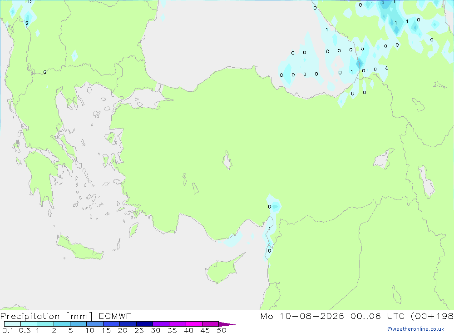Click Lake Van in eastern Turkey
This screenshot has height=333, width=454.
click(383, 159)
